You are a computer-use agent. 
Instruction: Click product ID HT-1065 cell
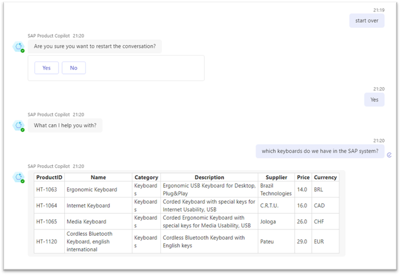[49, 221]
